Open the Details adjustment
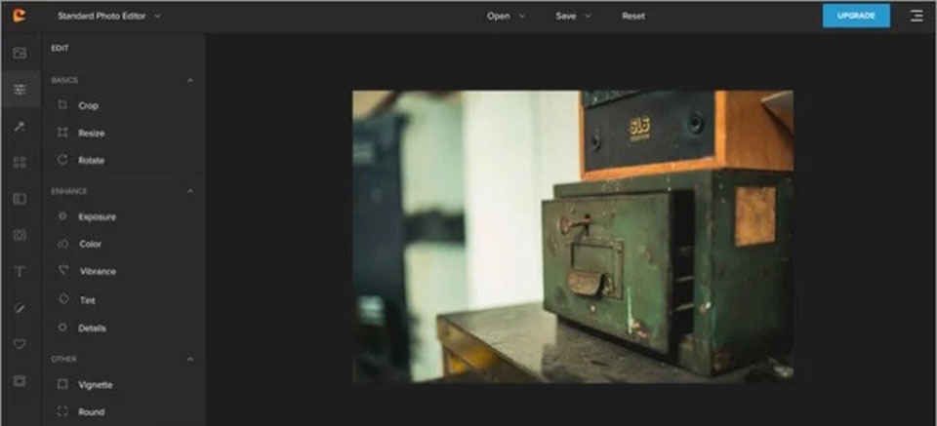Screen dimensions: 937x426 [82, 329]
